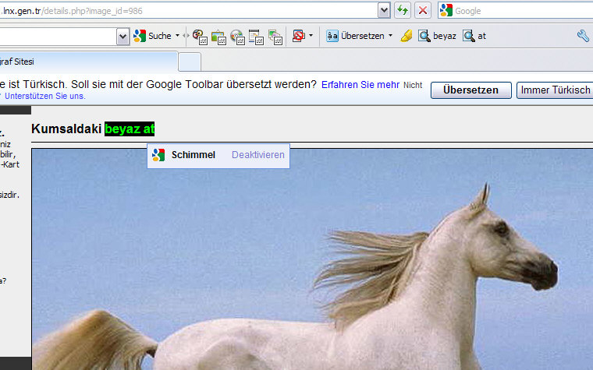Click the yellow highlighter icon in toolbar
The image size is (593, 370).
[406, 36]
